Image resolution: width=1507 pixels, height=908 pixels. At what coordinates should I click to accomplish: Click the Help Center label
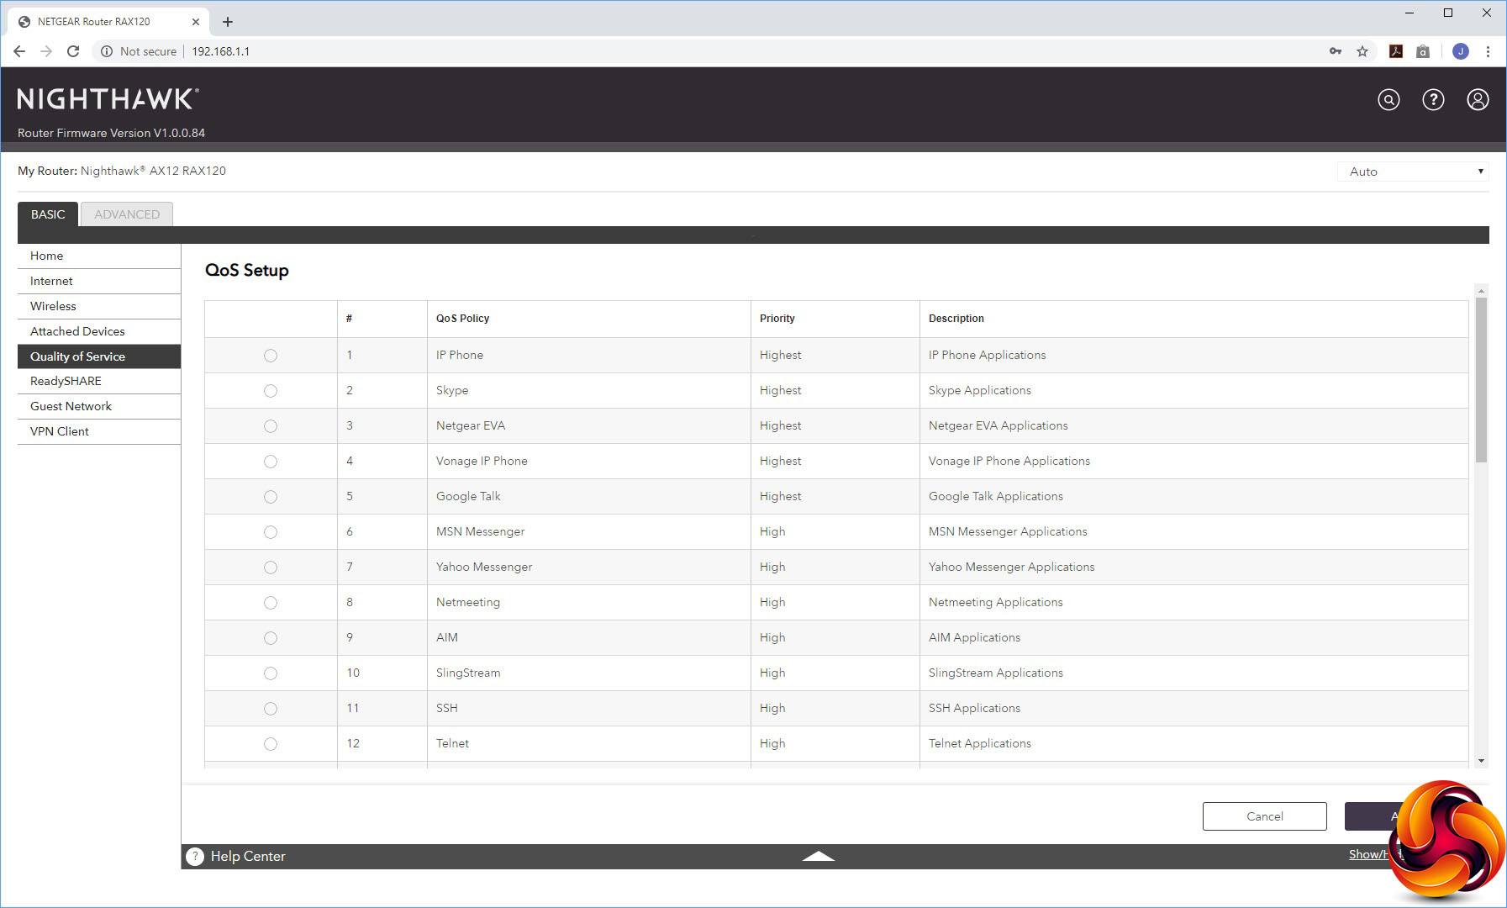248,856
